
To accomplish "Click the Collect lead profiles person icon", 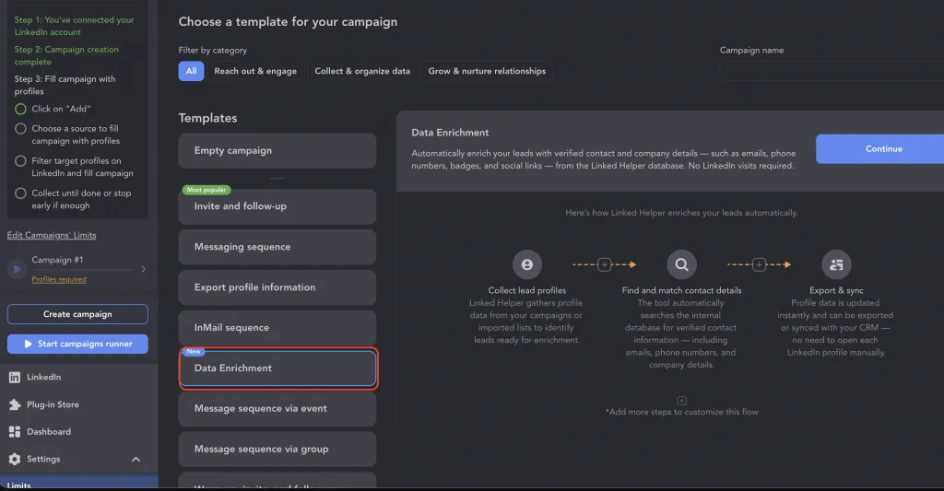I will (x=526, y=264).
